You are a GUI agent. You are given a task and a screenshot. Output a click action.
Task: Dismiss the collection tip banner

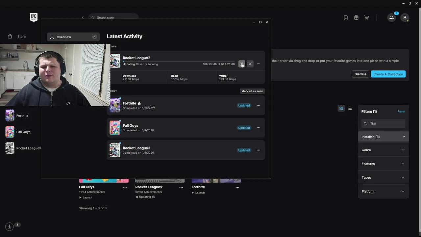coord(360,74)
